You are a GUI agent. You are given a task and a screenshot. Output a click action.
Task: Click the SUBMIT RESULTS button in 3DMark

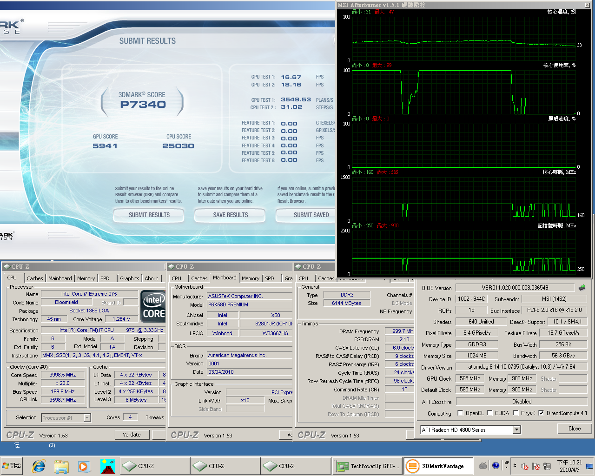coord(149,215)
